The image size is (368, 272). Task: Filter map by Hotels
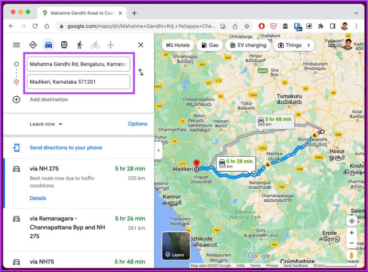tap(178, 45)
